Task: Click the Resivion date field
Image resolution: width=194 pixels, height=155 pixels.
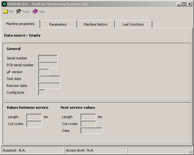Action: point(49,86)
